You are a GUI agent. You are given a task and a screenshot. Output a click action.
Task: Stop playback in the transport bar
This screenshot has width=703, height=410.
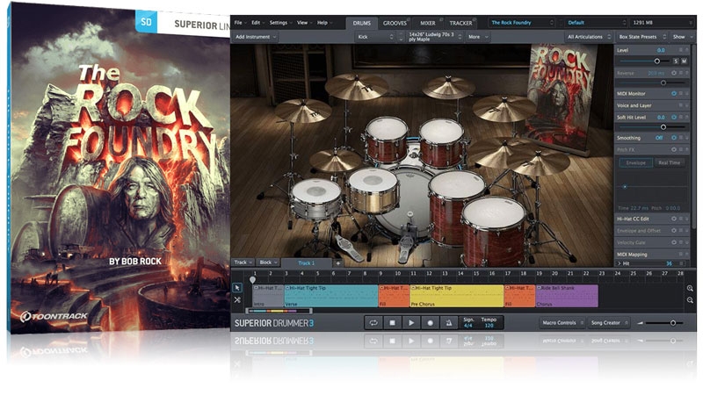[x=392, y=322]
